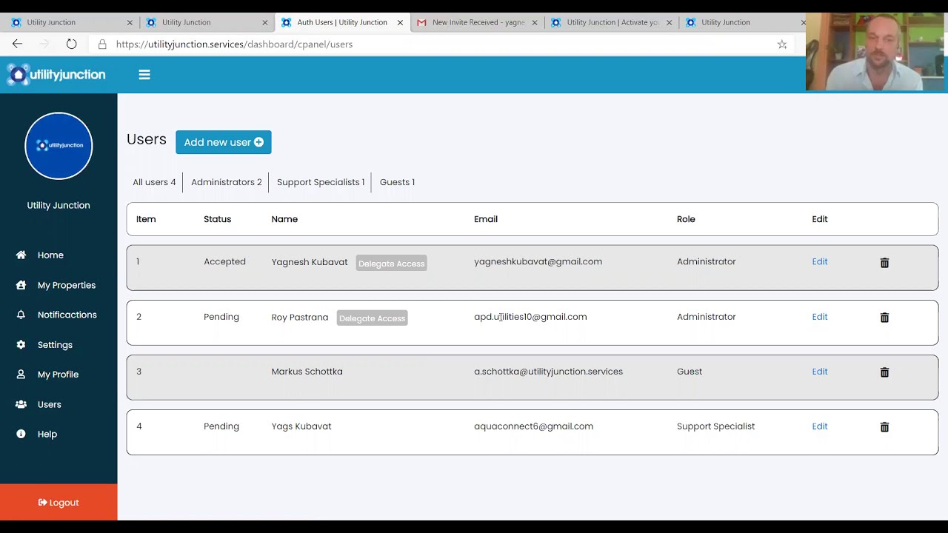Viewport: 948px width, 533px height.
Task: Click the Utility Junction header logo
Action: coord(56,75)
